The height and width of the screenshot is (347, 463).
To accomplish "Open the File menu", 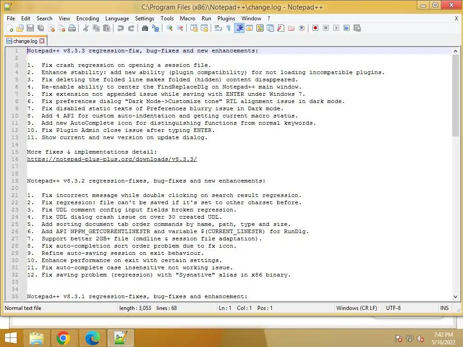I will point(11,18).
